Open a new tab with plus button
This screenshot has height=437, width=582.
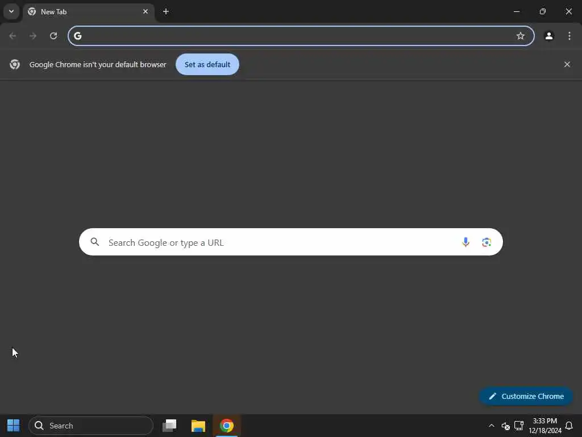[x=166, y=11]
